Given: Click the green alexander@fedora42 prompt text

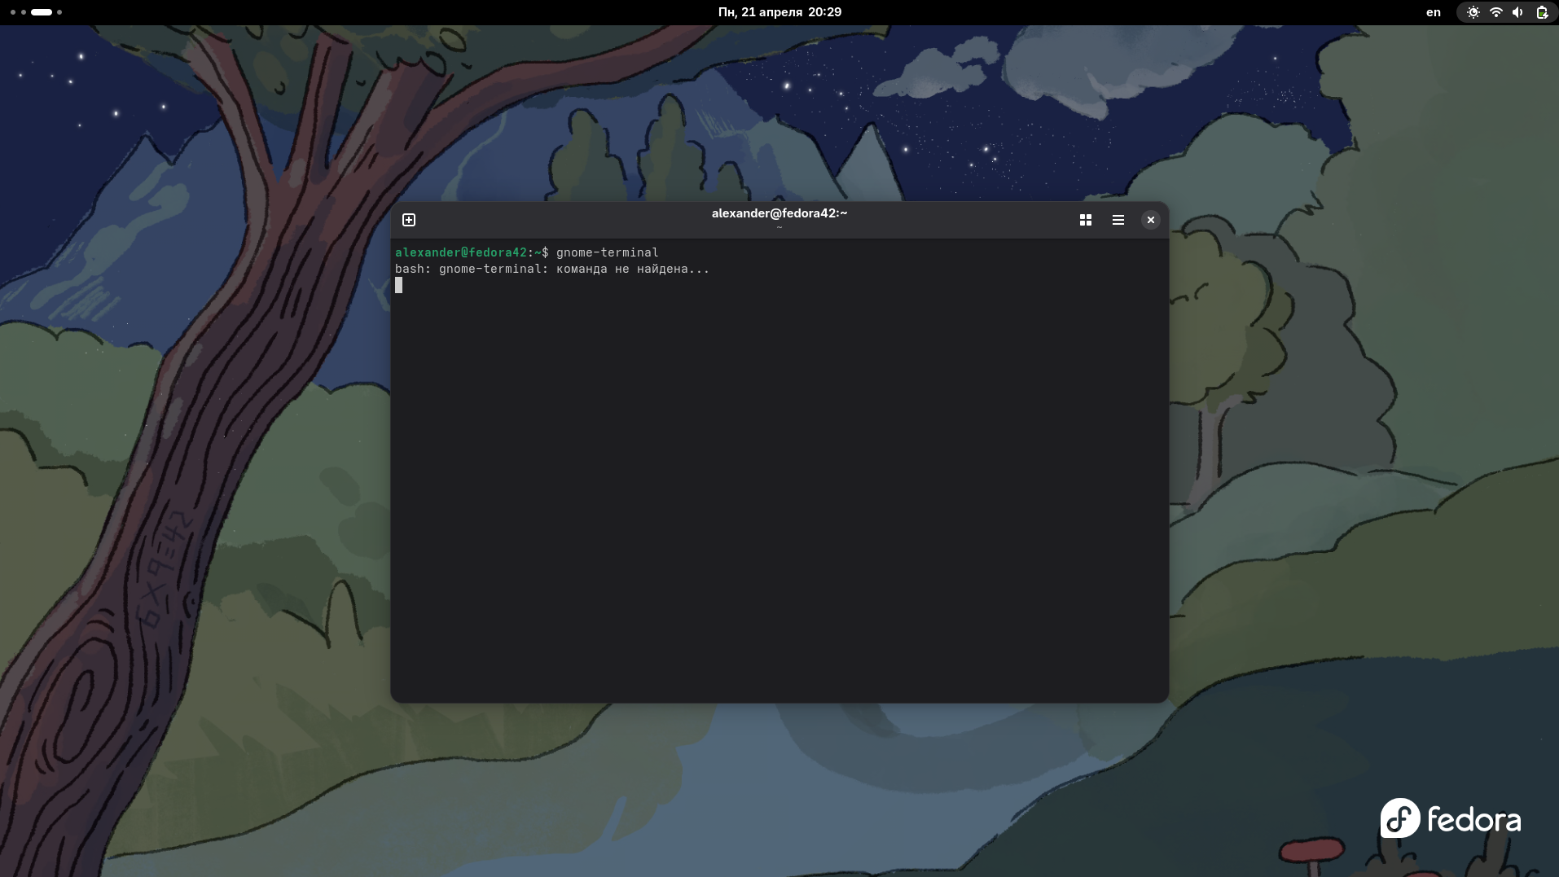Looking at the screenshot, I should [461, 252].
